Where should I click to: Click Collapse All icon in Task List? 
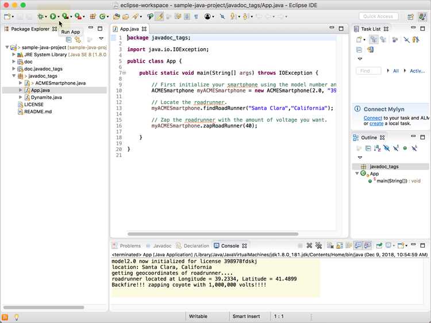359,50
